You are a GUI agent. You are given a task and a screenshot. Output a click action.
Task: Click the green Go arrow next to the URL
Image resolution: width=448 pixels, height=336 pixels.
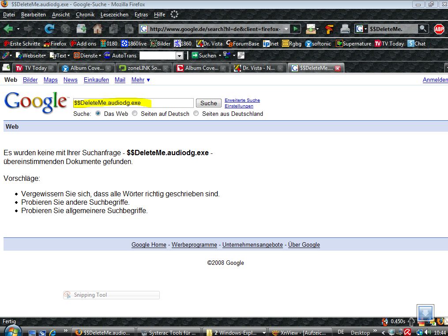click(296, 29)
